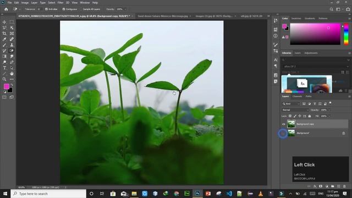The width and height of the screenshot is (352, 198).
Task: Open the Window menu
Action: click(x=85, y=3)
